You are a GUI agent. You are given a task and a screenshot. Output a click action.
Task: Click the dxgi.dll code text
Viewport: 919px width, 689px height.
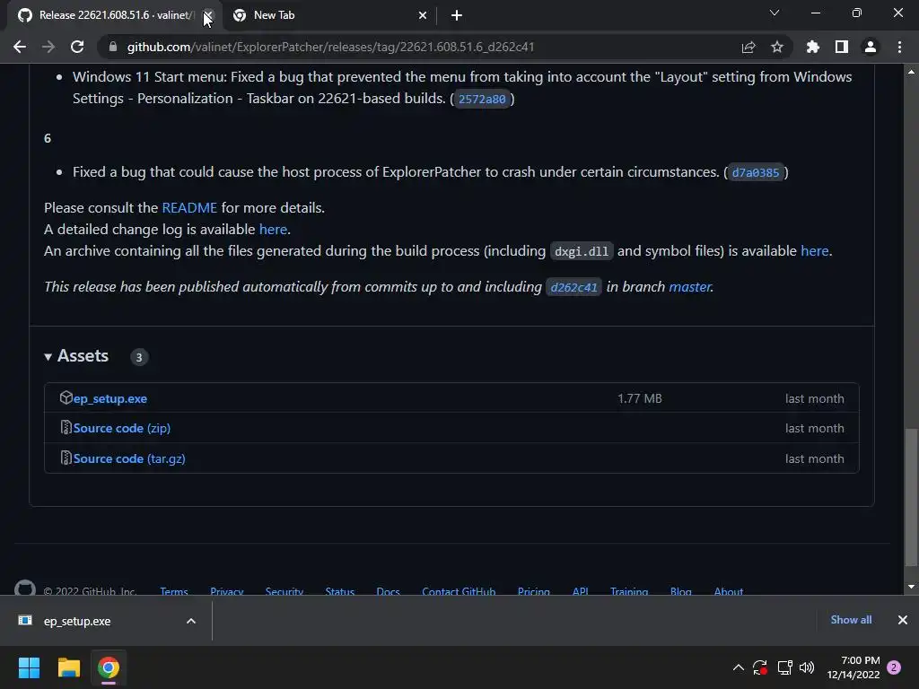pos(582,252)
